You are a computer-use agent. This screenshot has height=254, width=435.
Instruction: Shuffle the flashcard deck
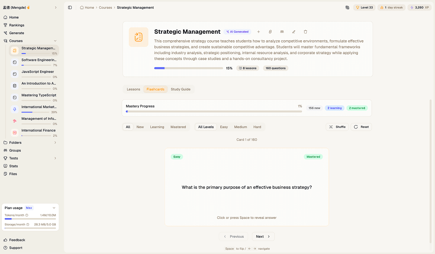pos(337,127)
